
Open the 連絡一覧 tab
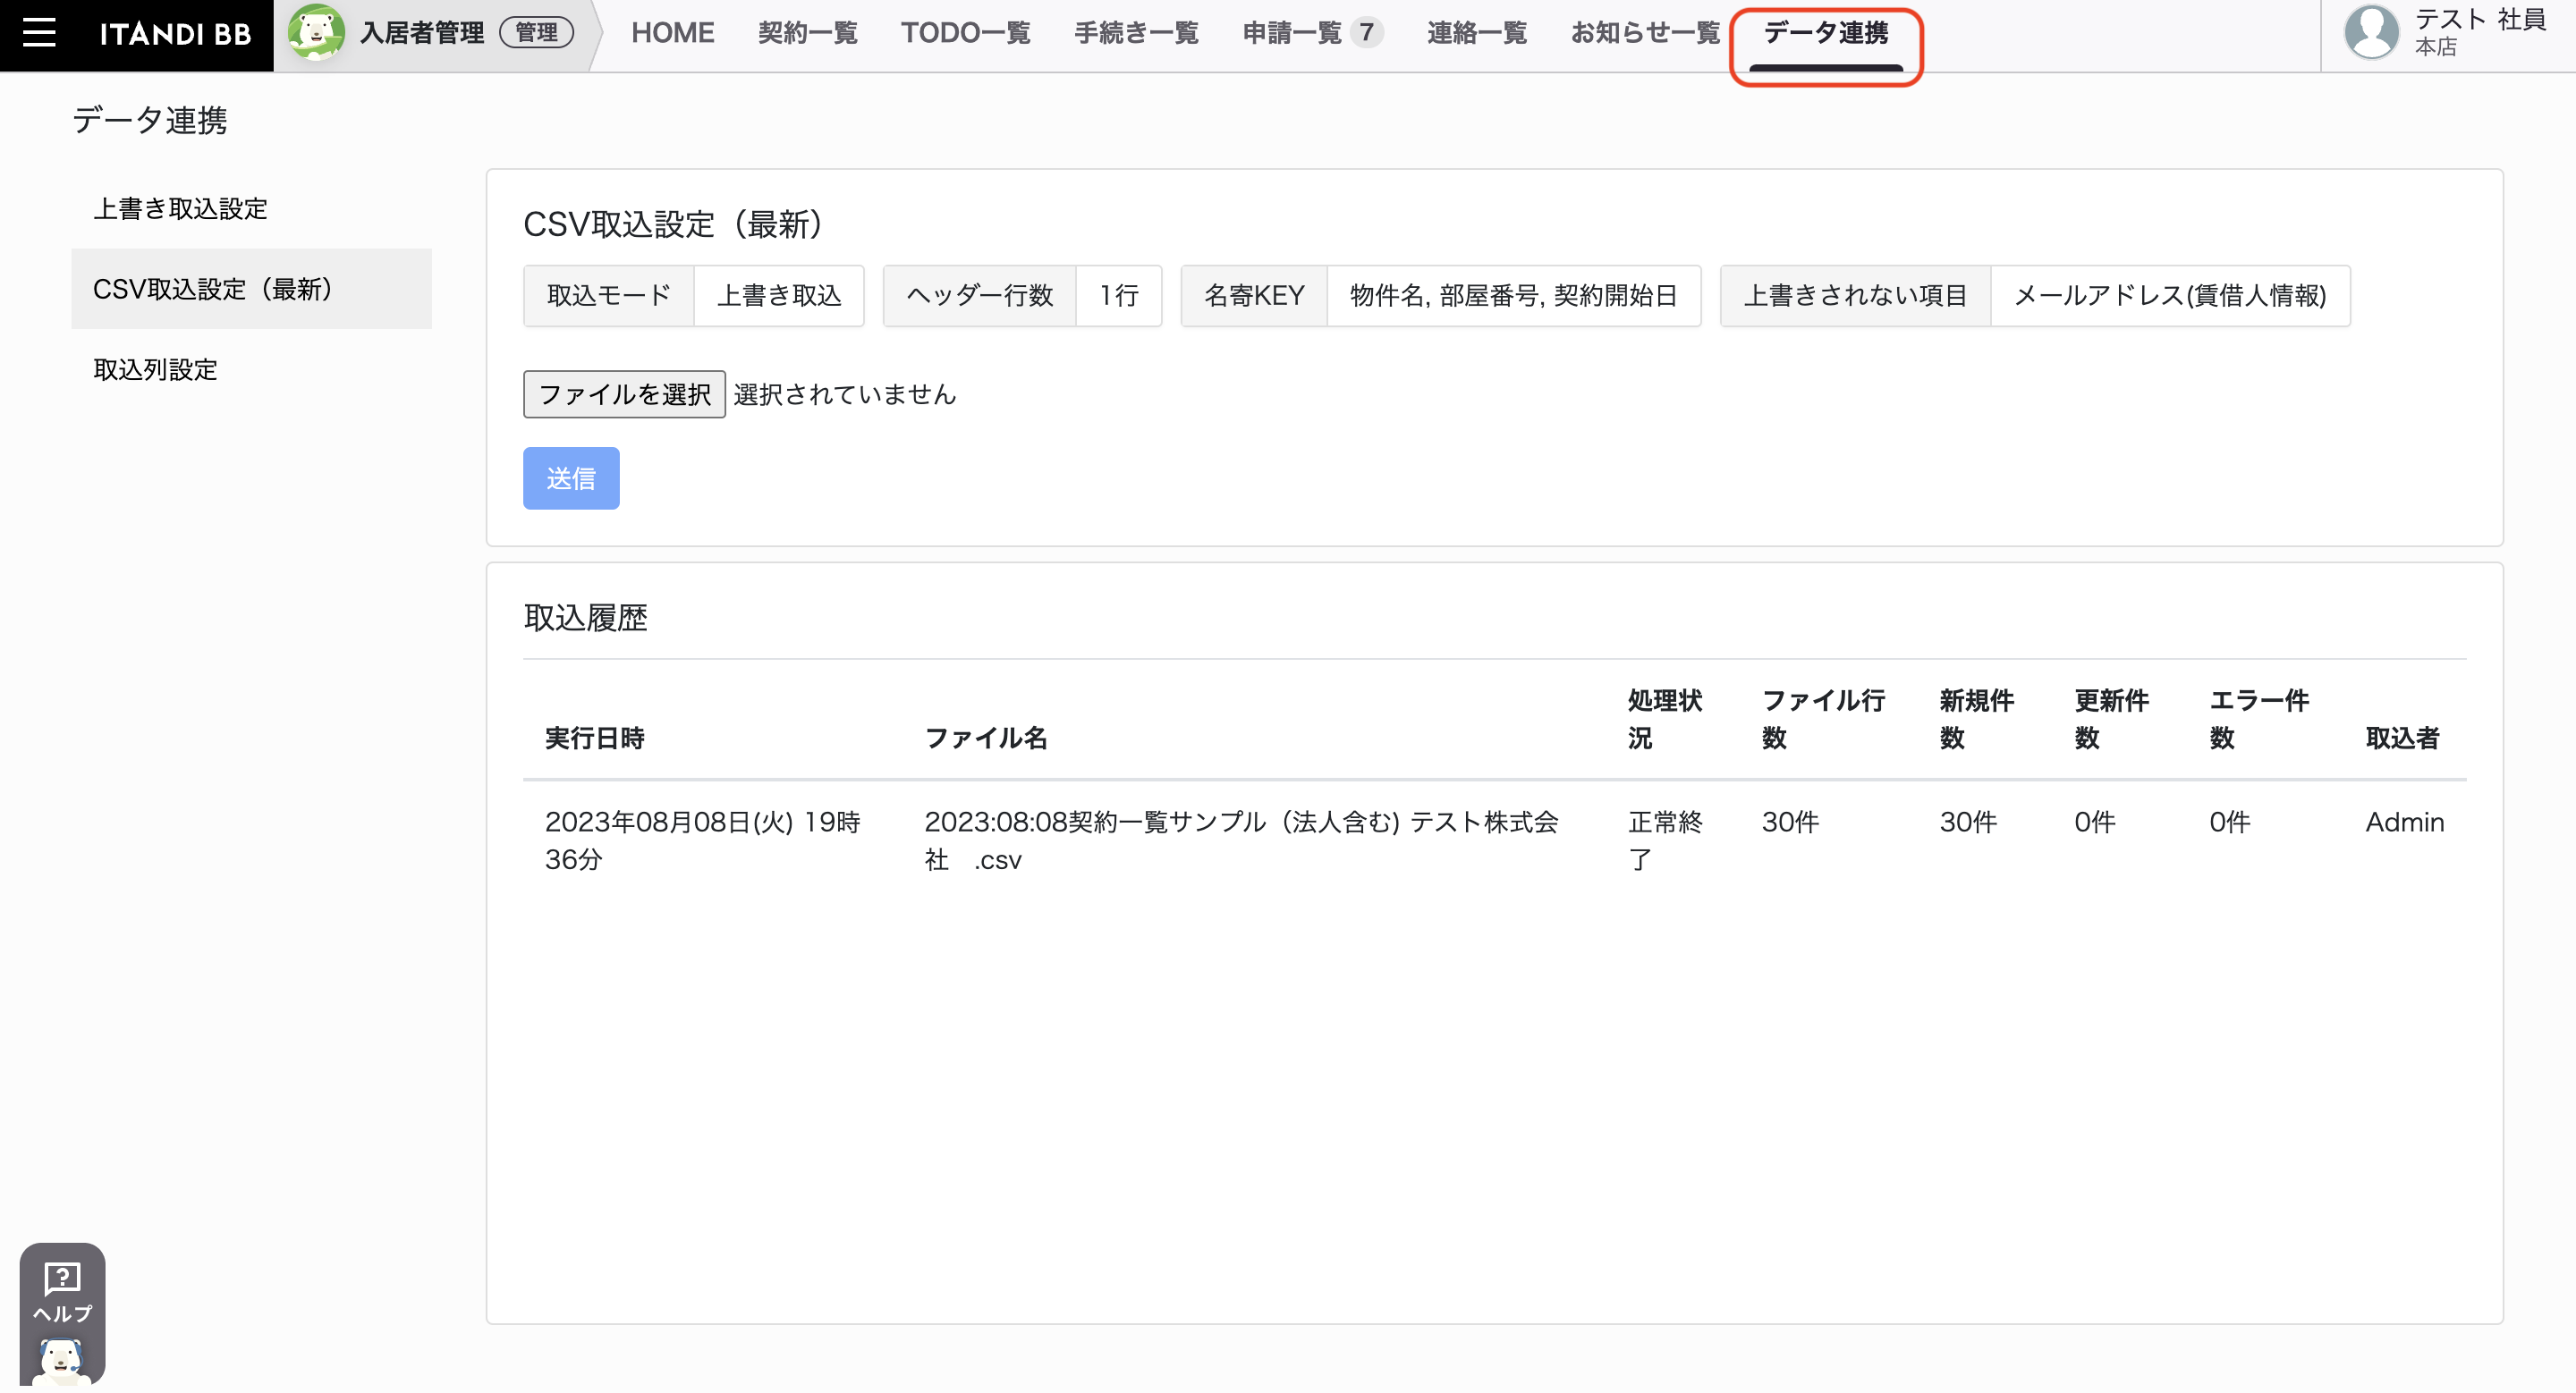tap(1477, 33)
